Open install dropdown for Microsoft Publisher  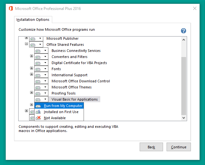tap(36, 38)
